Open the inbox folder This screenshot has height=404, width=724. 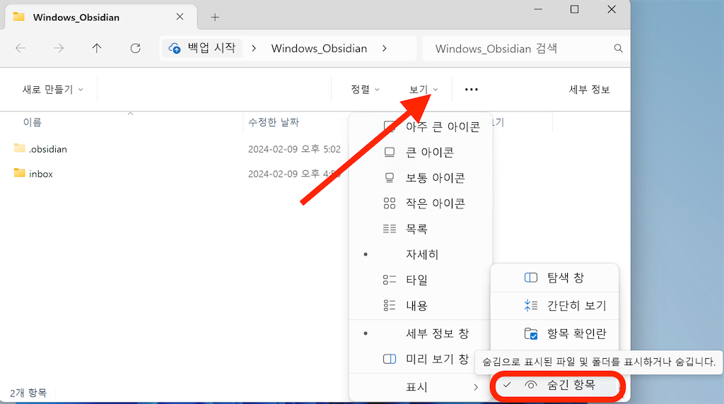(x=41, y=174)
